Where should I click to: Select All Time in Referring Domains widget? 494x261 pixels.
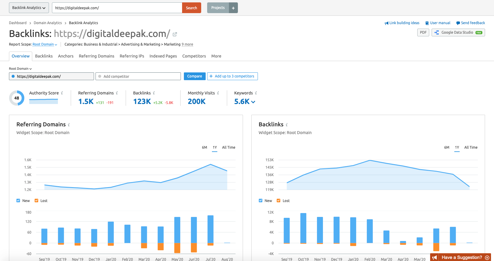click(x=229, y=147)
